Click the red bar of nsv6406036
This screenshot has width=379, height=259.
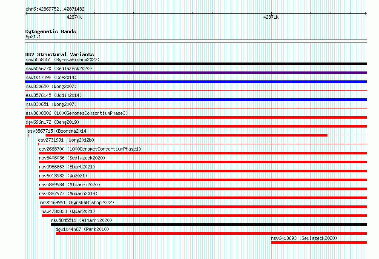(203, 162)
